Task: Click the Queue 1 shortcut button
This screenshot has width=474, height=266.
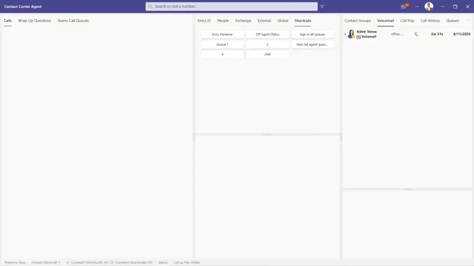Action: point(222,44)
